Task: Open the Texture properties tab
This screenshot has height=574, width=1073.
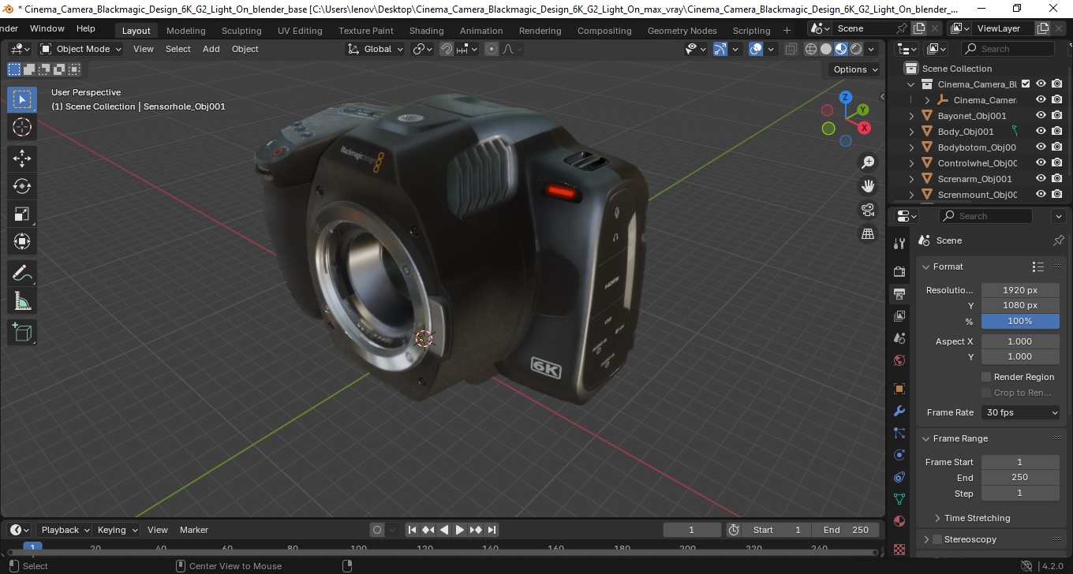Action: tap(899, 548)
